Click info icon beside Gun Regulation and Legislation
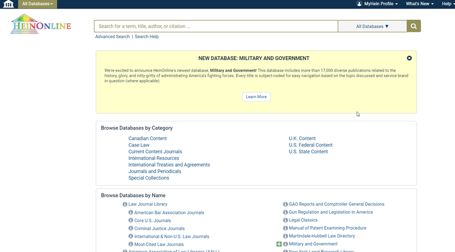Screen dimensions: 455x252 click(286, 212)
